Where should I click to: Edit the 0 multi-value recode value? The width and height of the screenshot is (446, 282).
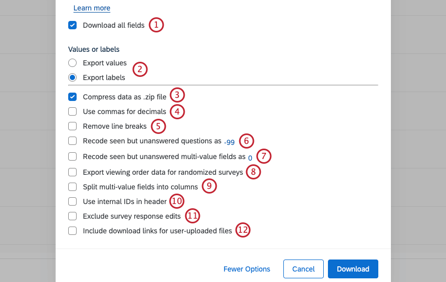(x=250, y=157)
